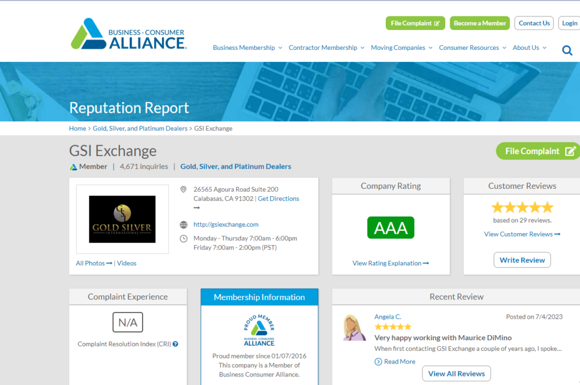This screenshot has width=580, height=385.
Task: Click Angela C. star rating
Action: (x=393, y=327)
